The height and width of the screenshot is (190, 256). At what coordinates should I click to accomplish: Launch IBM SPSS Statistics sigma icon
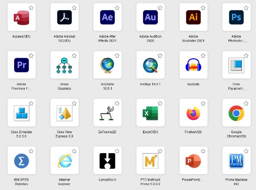click(x=21, y=161)
